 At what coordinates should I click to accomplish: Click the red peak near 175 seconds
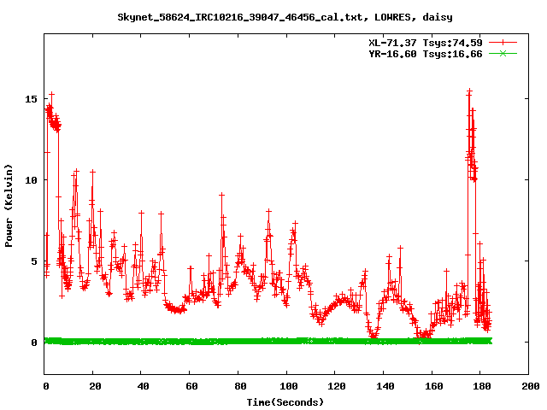tap(469, 91)
